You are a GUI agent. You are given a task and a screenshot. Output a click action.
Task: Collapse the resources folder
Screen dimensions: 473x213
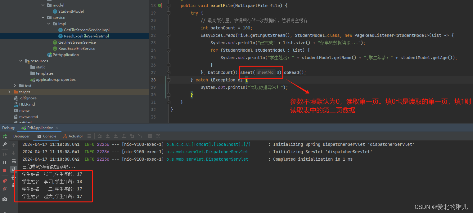pyautogui.click(x=21, y=61)
